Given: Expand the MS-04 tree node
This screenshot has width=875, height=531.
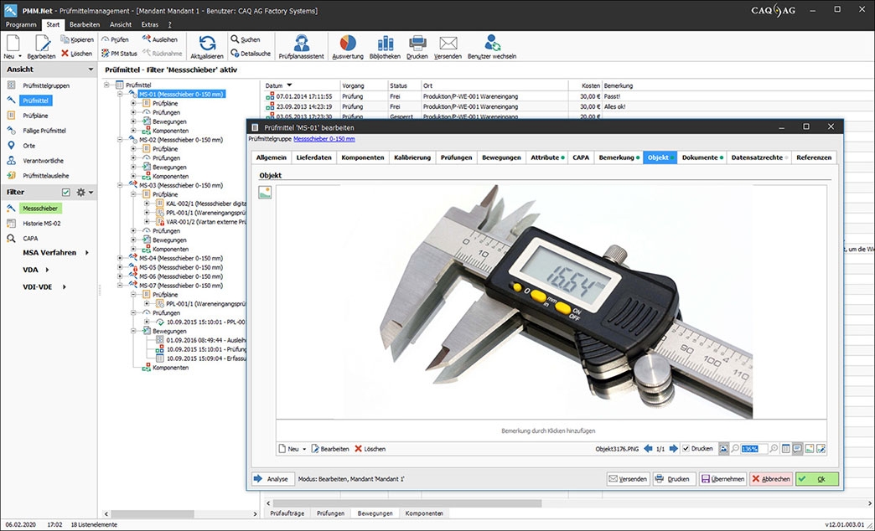Looking at the screenshot, I should pyautogui.click(x=122, y=258).
